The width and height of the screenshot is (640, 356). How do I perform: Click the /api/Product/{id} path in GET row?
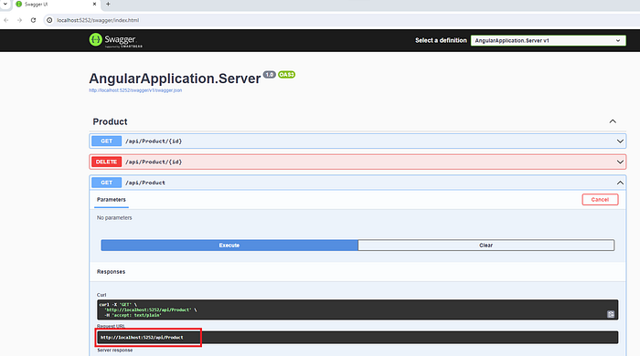click(154, 141)
